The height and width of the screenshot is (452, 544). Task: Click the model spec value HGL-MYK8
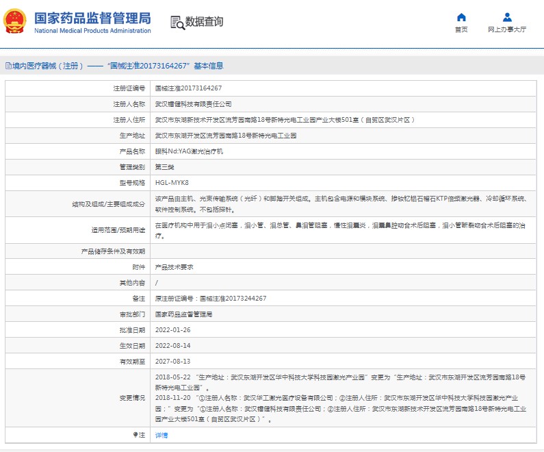click(x=171, y=183)
